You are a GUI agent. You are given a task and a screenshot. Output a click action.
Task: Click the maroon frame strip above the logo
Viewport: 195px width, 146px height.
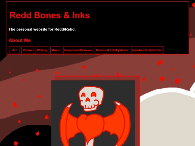(97, 79)
